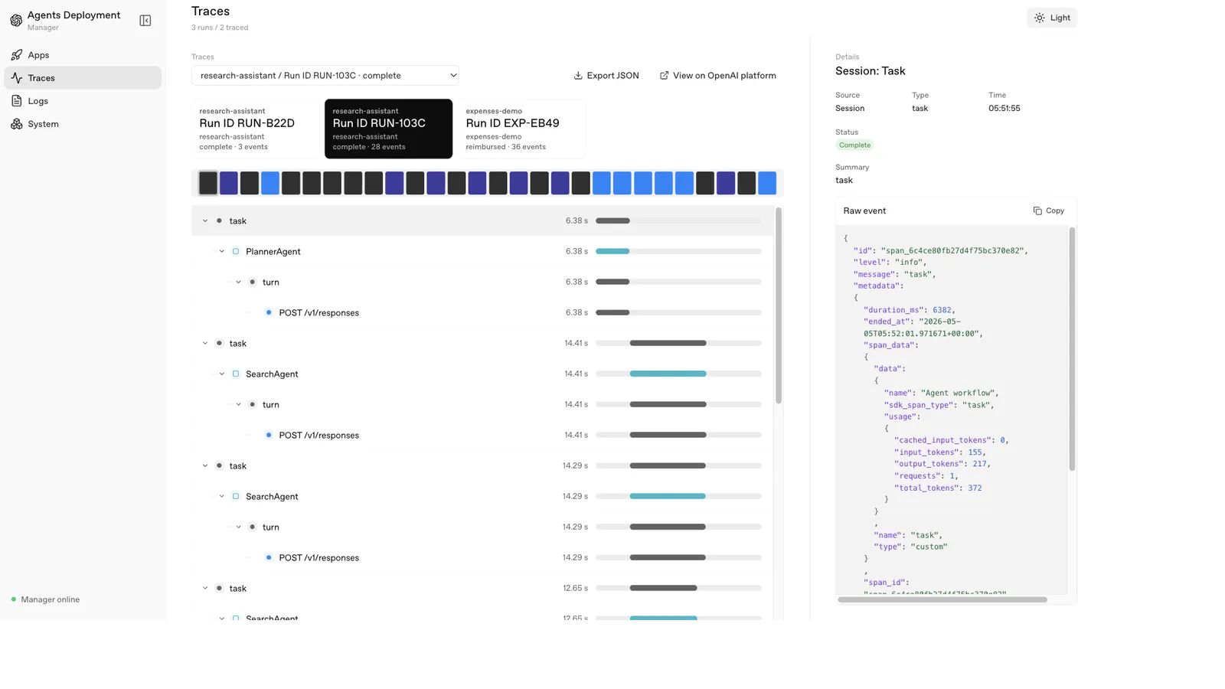The image size is (1225, 689).
Task: Select the POST /v1/responses row at 14.29 s
Action: click(482, 558)
